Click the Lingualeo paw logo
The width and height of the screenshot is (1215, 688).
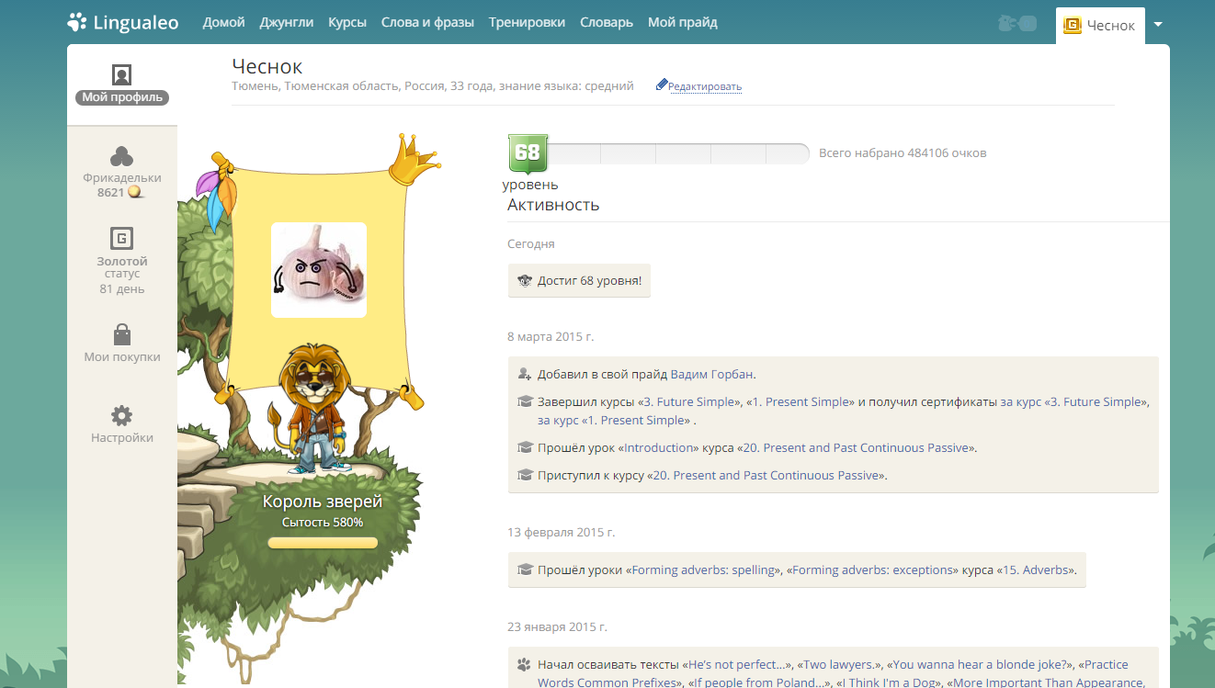[x=77, y=22]
